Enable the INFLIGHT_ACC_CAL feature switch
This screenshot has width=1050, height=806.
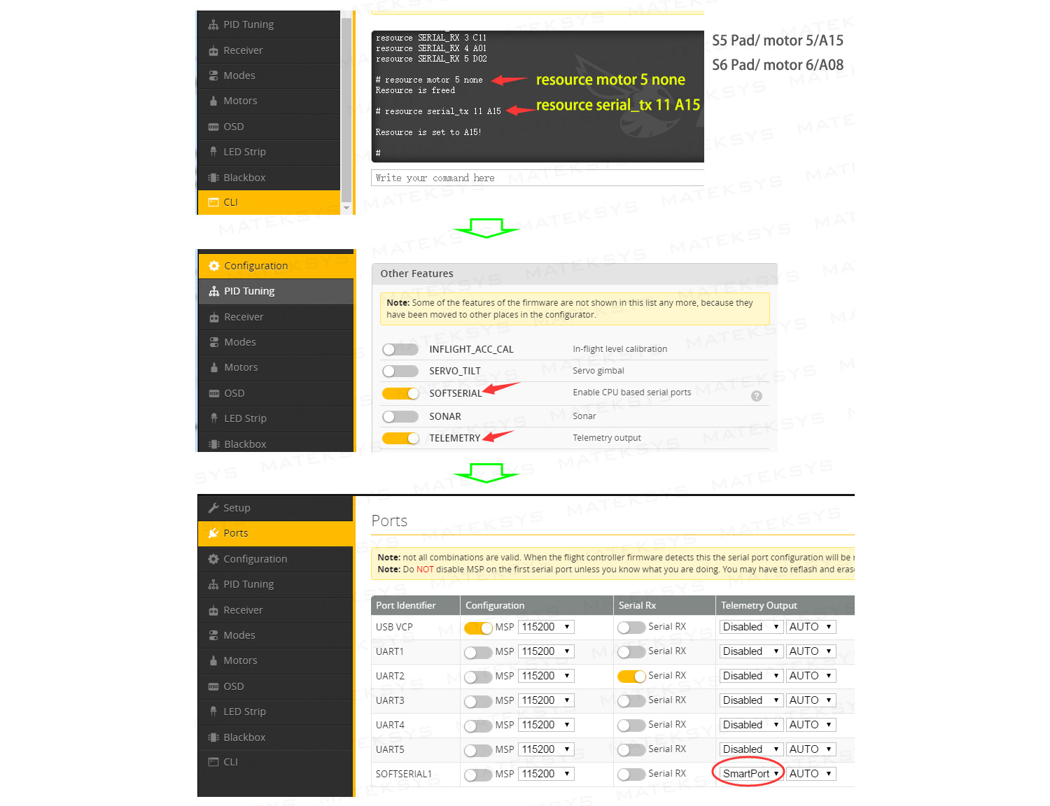[x=400, y=349]
